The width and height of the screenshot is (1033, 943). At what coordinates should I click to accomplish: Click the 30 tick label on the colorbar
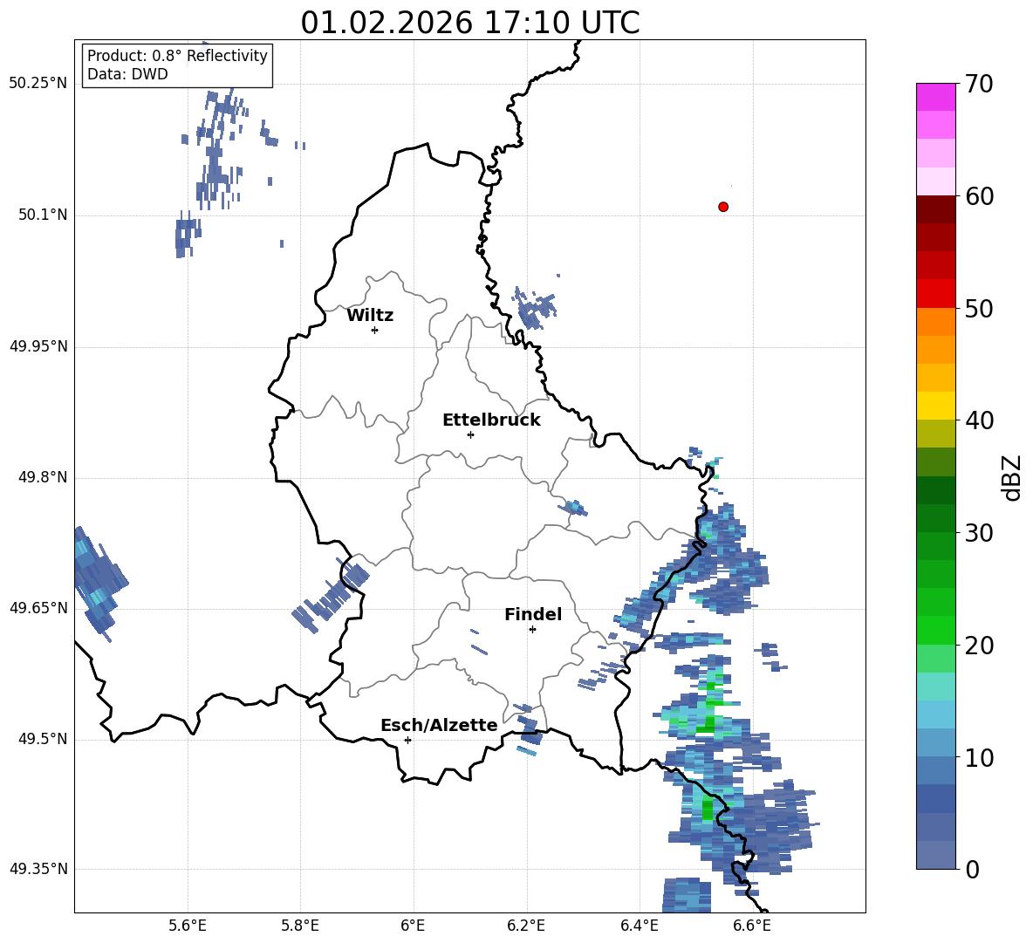click(979, 533)
